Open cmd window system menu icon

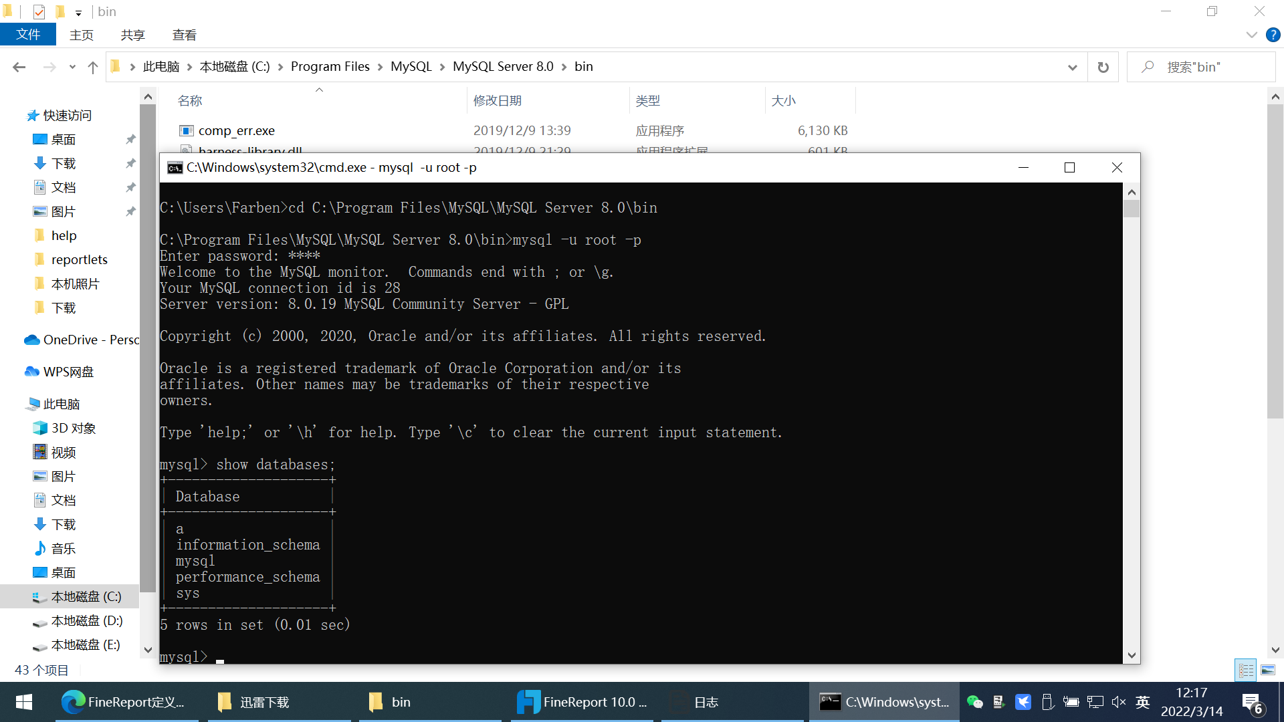pos(175,167)
